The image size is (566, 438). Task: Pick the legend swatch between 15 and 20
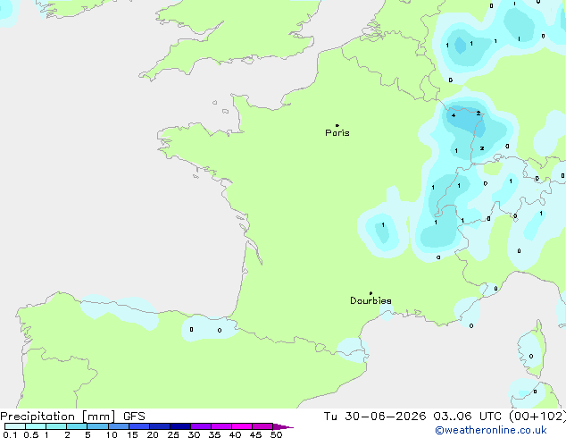(139, 426)
